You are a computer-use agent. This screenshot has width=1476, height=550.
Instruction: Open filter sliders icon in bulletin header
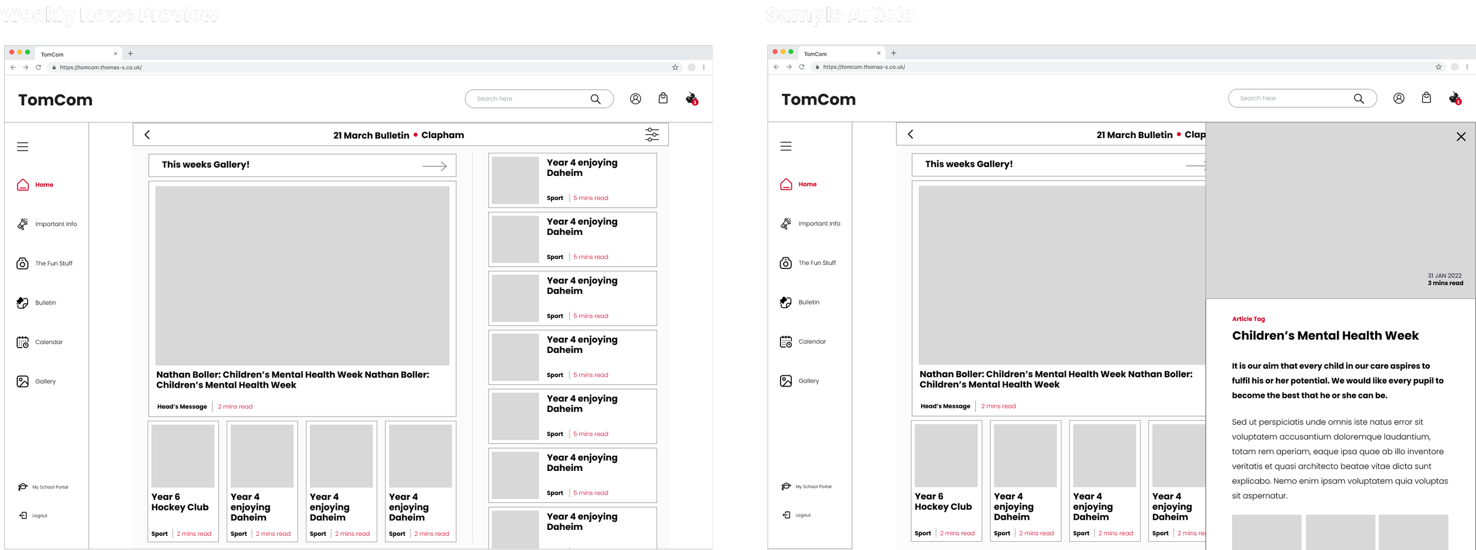tap(652, 135)
